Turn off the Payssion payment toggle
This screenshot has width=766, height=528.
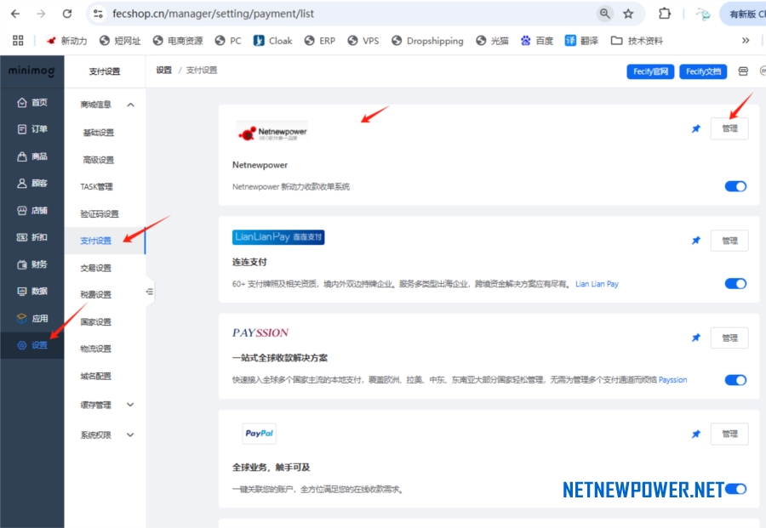point(734,381)
